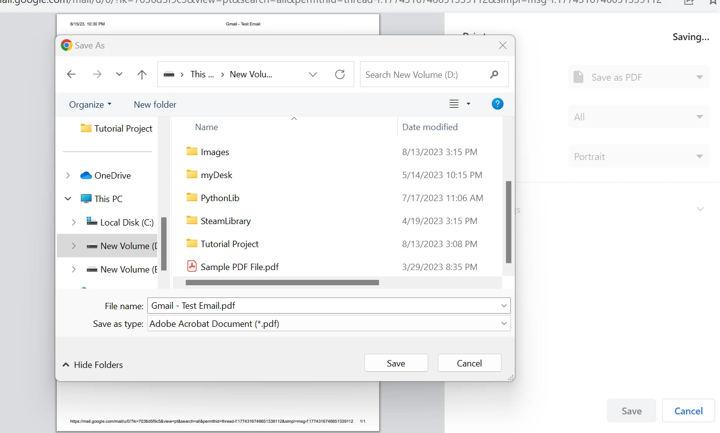720x433 pixels.
Task: Open the Save as PDF destination dropdown
Action: [639, 77]
